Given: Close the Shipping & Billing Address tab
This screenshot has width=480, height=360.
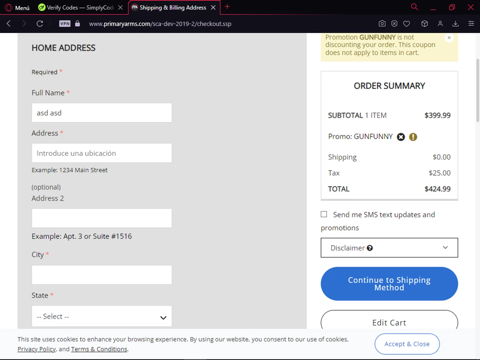Looking at the screenshot, I should tap(213, 7).
